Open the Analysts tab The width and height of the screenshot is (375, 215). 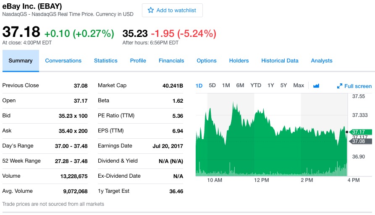click(x=322, y=61)
